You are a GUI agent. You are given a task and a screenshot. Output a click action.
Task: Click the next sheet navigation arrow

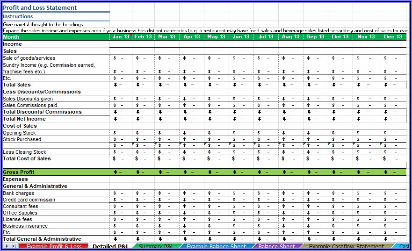[7, 246]
